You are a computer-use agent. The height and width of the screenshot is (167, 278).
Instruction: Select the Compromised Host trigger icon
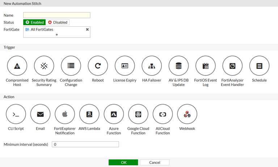(17, 66)
